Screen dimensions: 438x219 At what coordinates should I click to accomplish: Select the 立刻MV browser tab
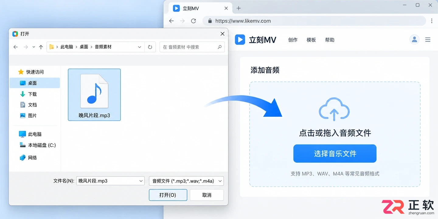[x=201, y=8]
